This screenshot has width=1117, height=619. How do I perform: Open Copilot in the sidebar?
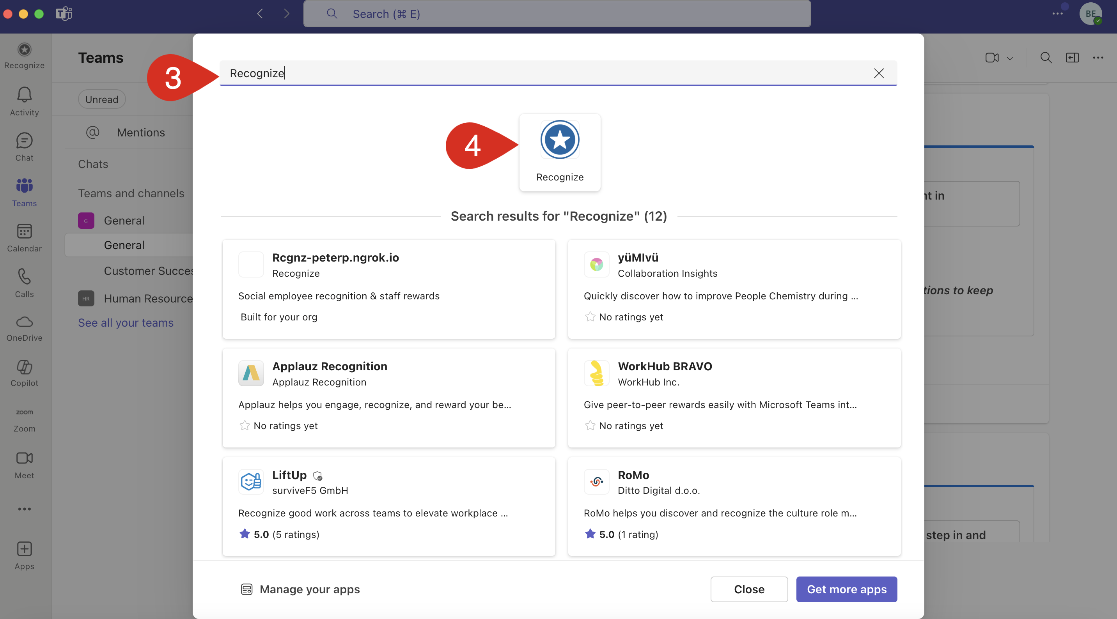[x=24, y=373]
